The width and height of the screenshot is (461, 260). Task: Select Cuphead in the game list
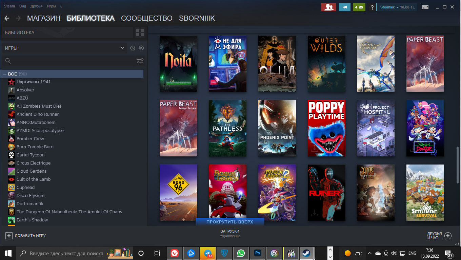(25, 188)
